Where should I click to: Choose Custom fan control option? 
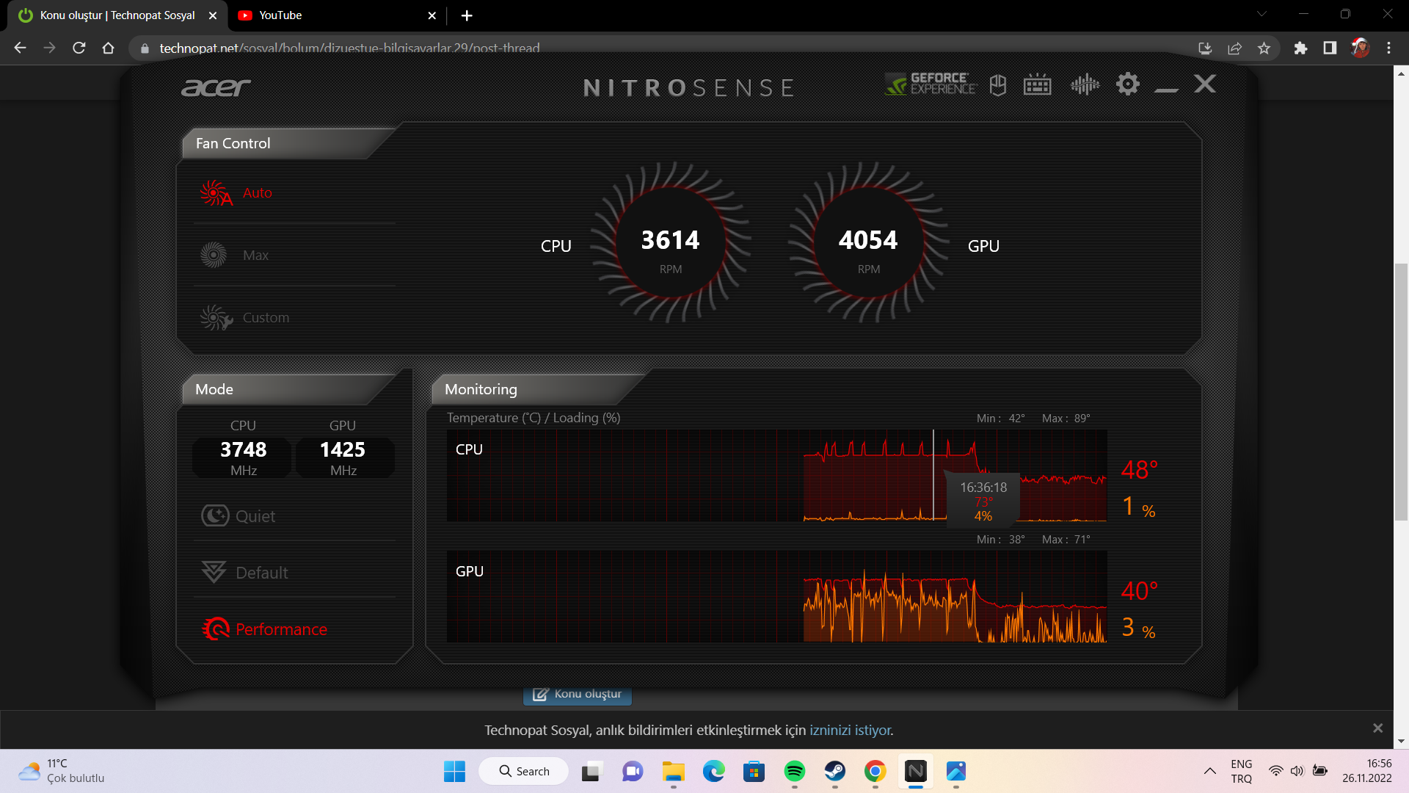click(265, 318)
